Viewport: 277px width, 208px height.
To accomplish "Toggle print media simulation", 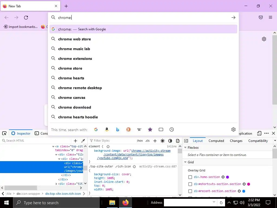I will (178, 141).
